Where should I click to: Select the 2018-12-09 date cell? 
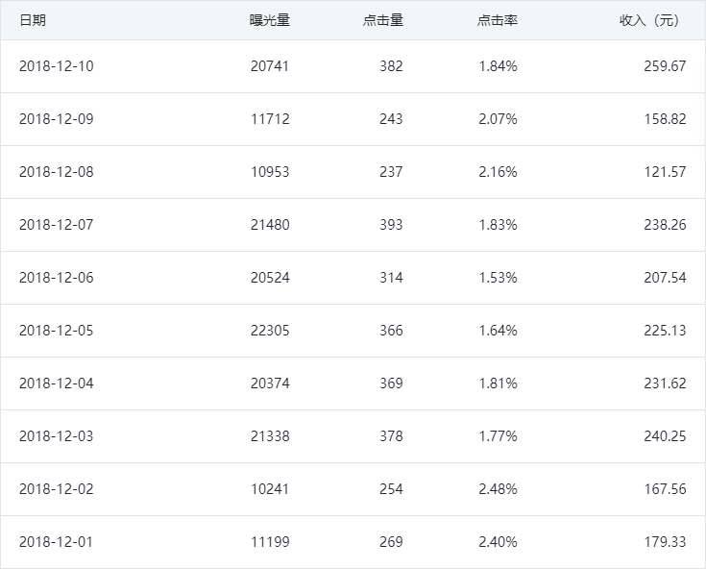(56, 119)
